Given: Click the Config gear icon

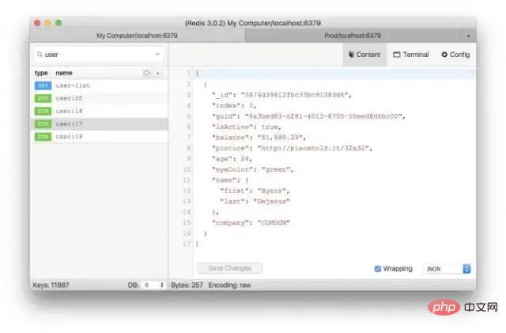Looking at the screenshot, I should pos(444,55).
